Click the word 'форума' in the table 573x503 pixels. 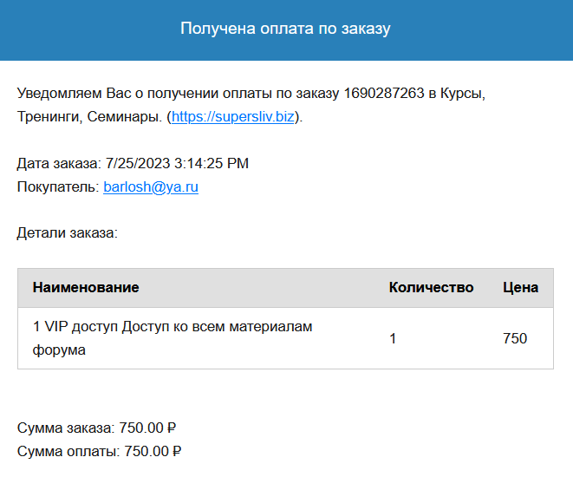click(x=59, y=350)
